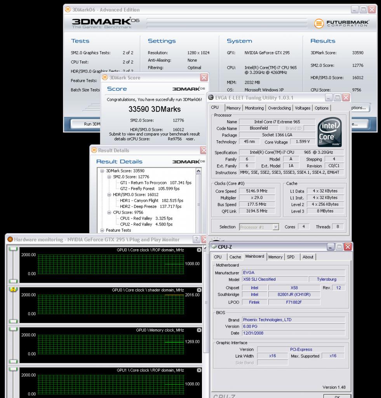This screenshot has height=398, width=381.
Task: Select the CPU tab in CPU-Z
Action: click(217, 257)
